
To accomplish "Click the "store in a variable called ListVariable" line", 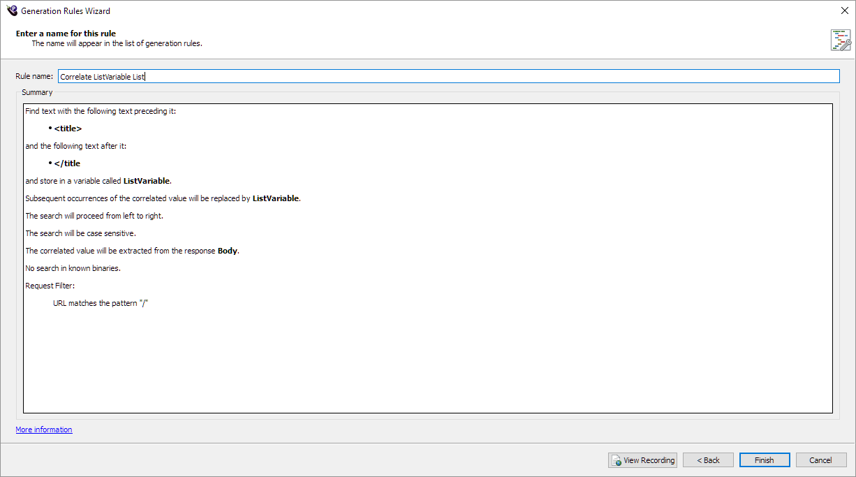I will coord(98,181).
